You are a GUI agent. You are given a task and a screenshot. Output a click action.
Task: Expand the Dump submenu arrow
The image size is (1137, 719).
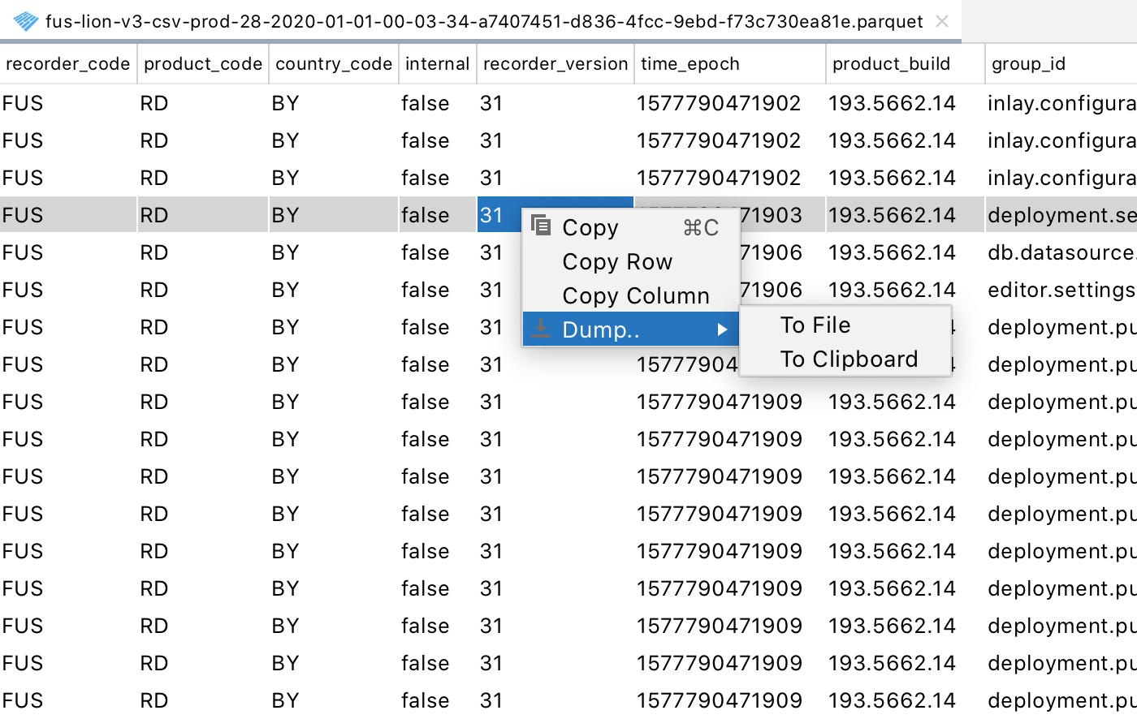pyautogui.click(x=721, y=329)
